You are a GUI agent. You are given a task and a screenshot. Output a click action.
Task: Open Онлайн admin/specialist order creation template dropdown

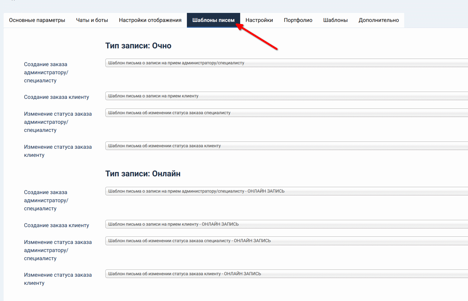click(286, 191)
